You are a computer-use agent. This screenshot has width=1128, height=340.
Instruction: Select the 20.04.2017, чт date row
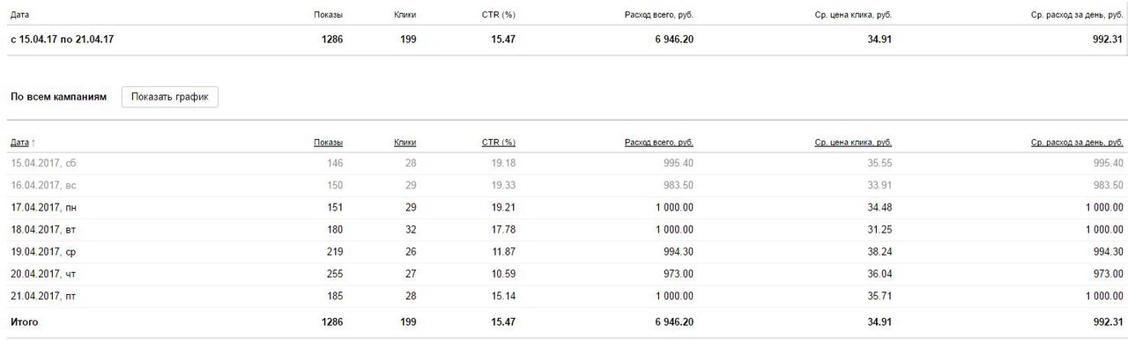(566, 273)
